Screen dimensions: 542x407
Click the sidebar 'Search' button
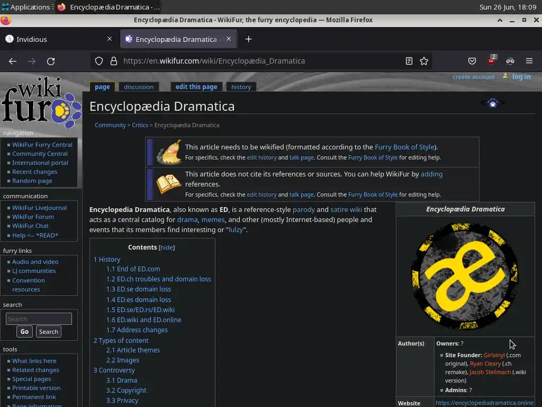point(48,332)
